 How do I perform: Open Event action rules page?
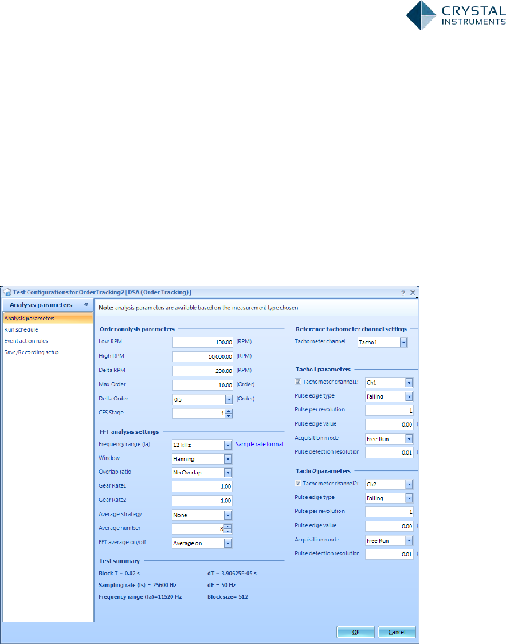[x=26, y=341]
